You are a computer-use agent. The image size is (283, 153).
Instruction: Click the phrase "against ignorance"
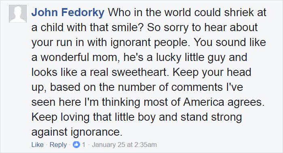pos(77,133)
